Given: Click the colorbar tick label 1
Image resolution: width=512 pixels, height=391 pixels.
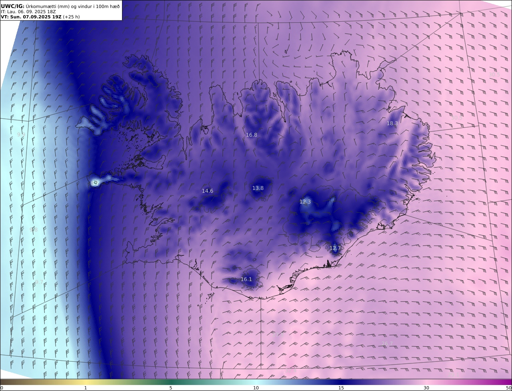Looking at the screenshot, I should [85, 388].
